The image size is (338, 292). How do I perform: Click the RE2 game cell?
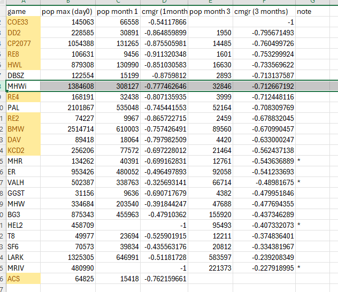coord(24,118)
